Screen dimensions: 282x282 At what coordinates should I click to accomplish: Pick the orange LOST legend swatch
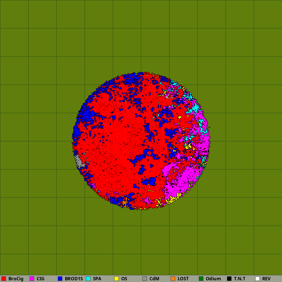point(173,279)
